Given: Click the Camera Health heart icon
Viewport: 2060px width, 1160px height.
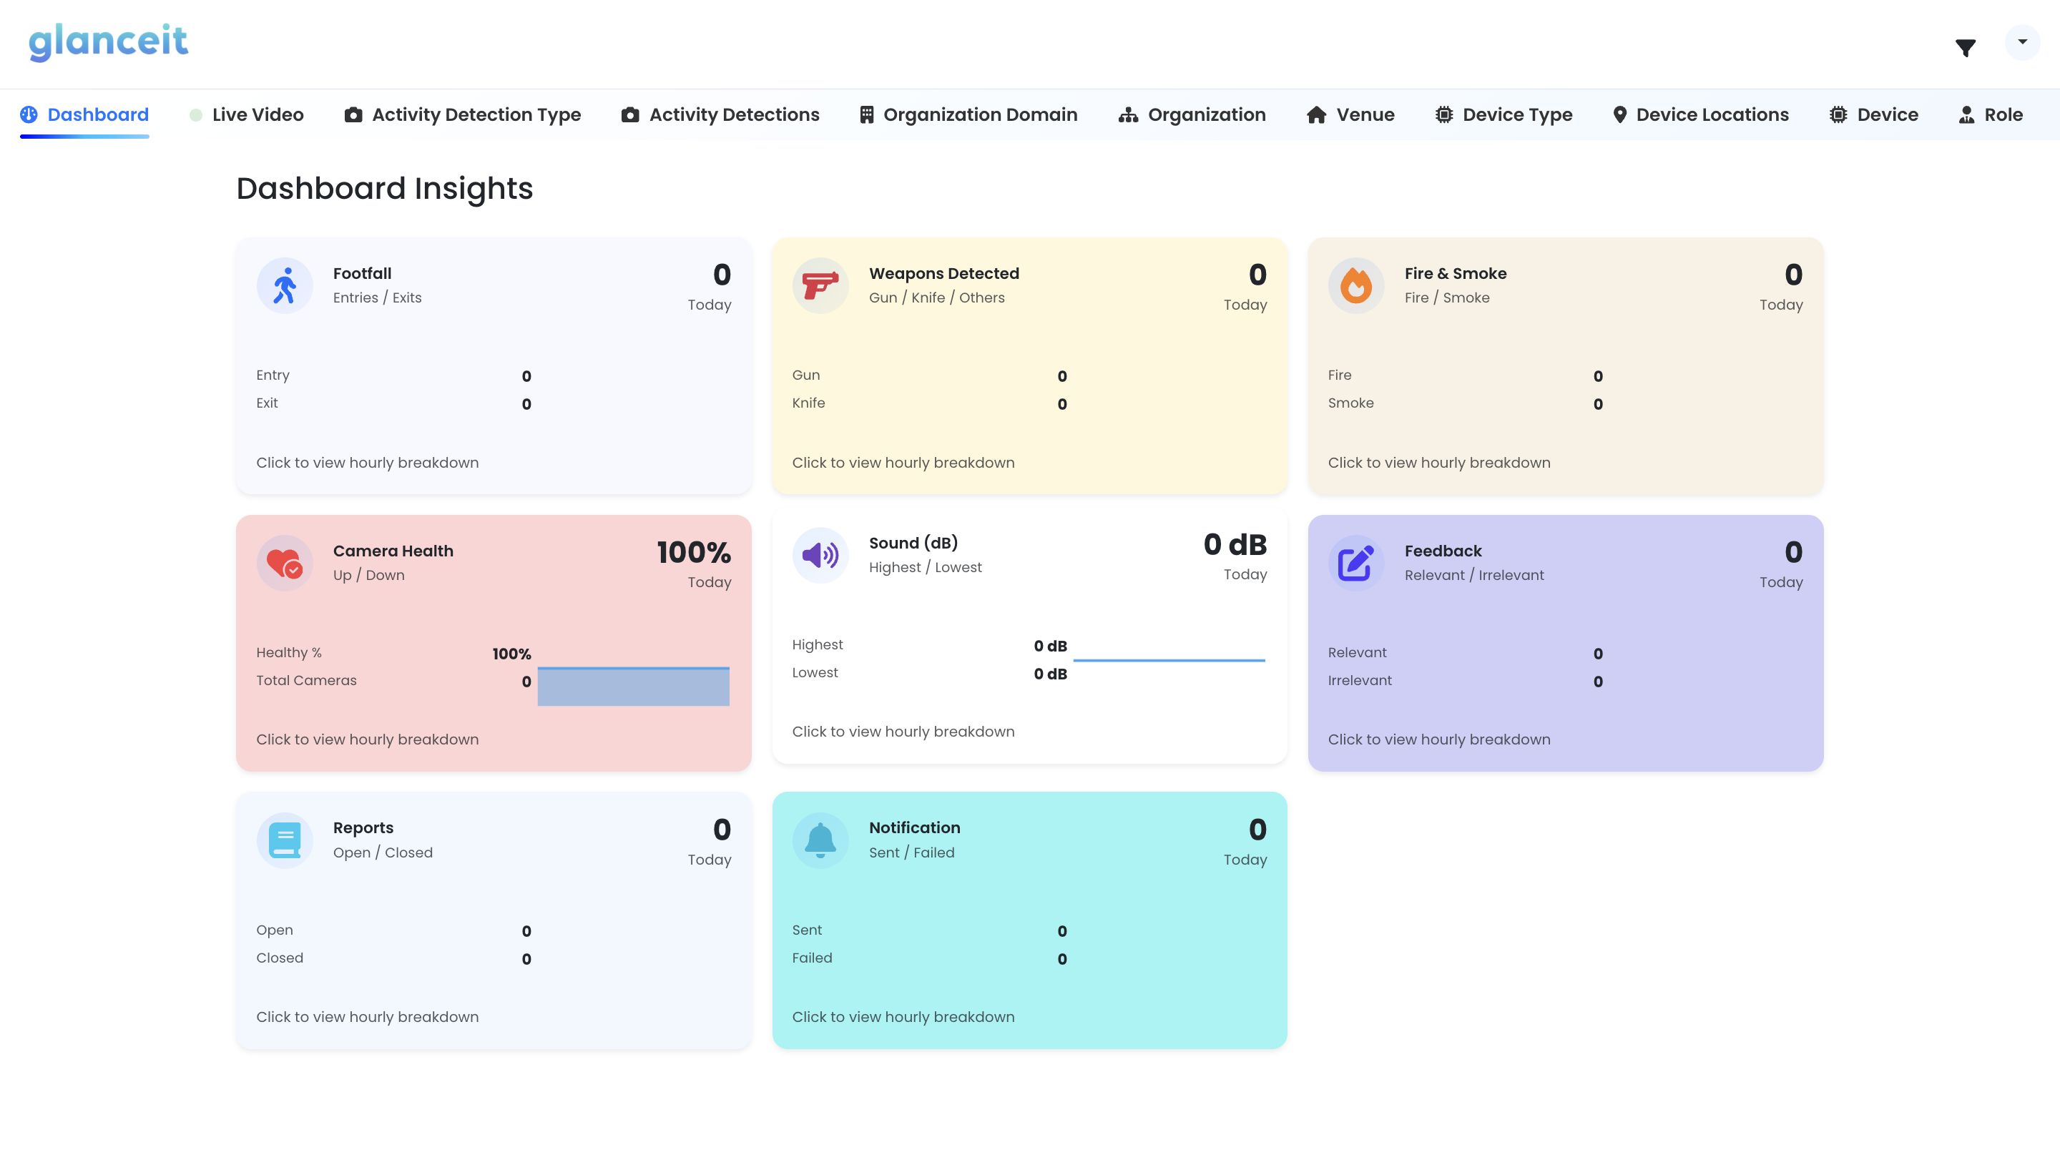Looking at the screenshot, I should 285,562.
